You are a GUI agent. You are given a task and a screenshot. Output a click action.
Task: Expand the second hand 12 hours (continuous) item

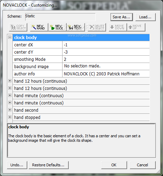(x=10, y=88)
